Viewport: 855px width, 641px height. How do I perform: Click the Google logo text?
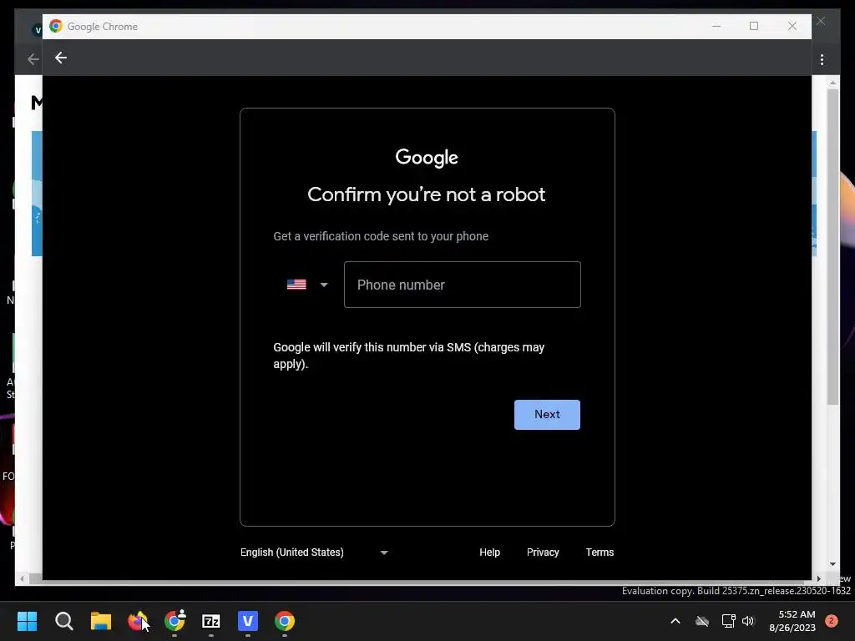coord(427,158)
